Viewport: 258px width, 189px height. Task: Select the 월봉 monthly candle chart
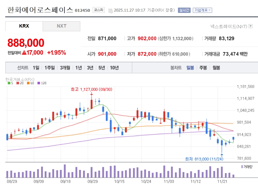(216, 68)
